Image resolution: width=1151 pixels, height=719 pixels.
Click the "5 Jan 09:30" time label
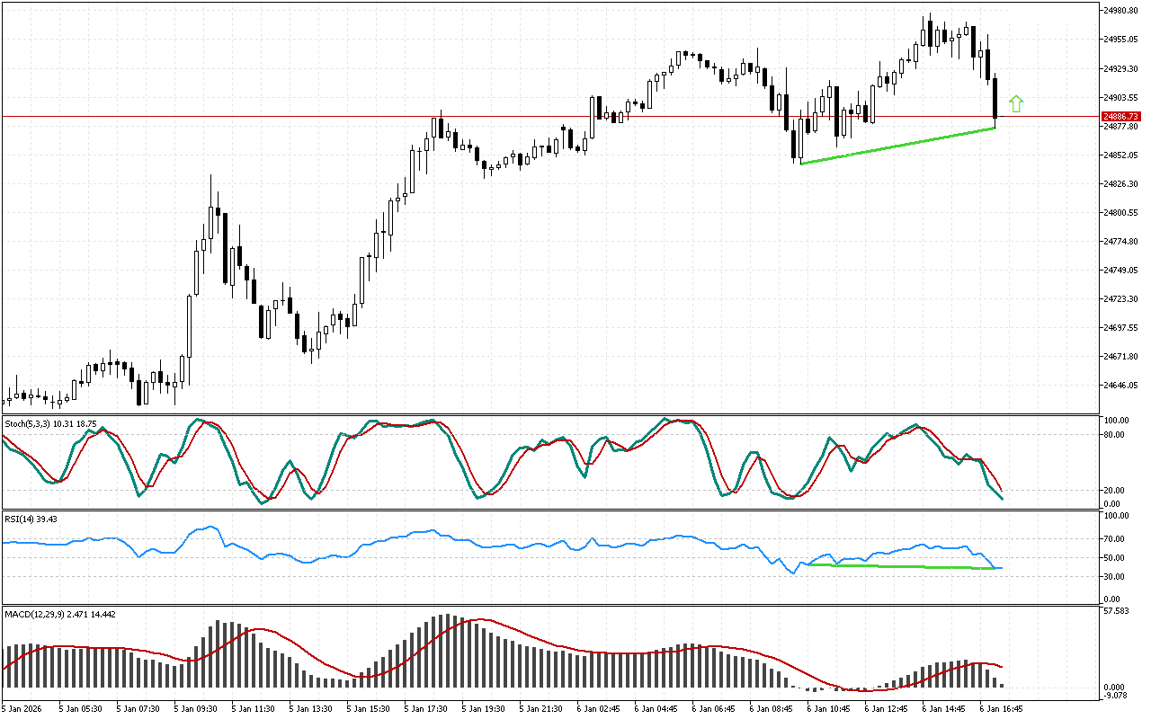195,708
